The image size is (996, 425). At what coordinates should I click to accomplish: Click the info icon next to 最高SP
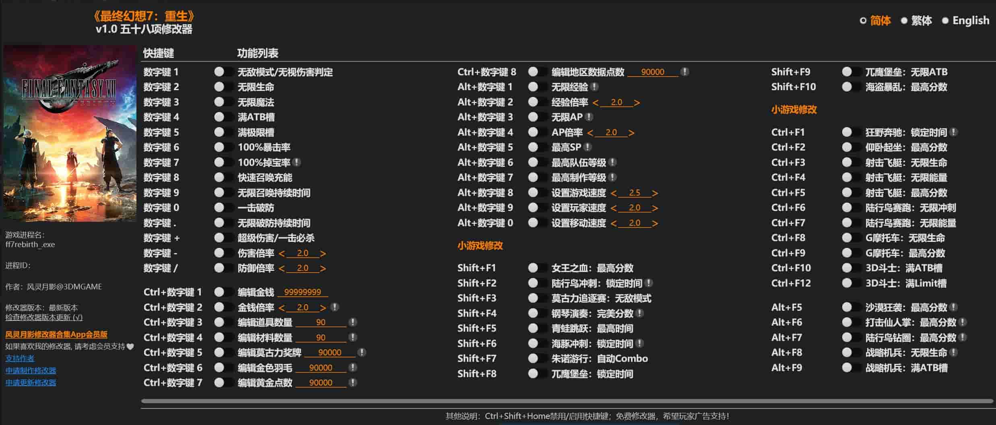(588, 147)
